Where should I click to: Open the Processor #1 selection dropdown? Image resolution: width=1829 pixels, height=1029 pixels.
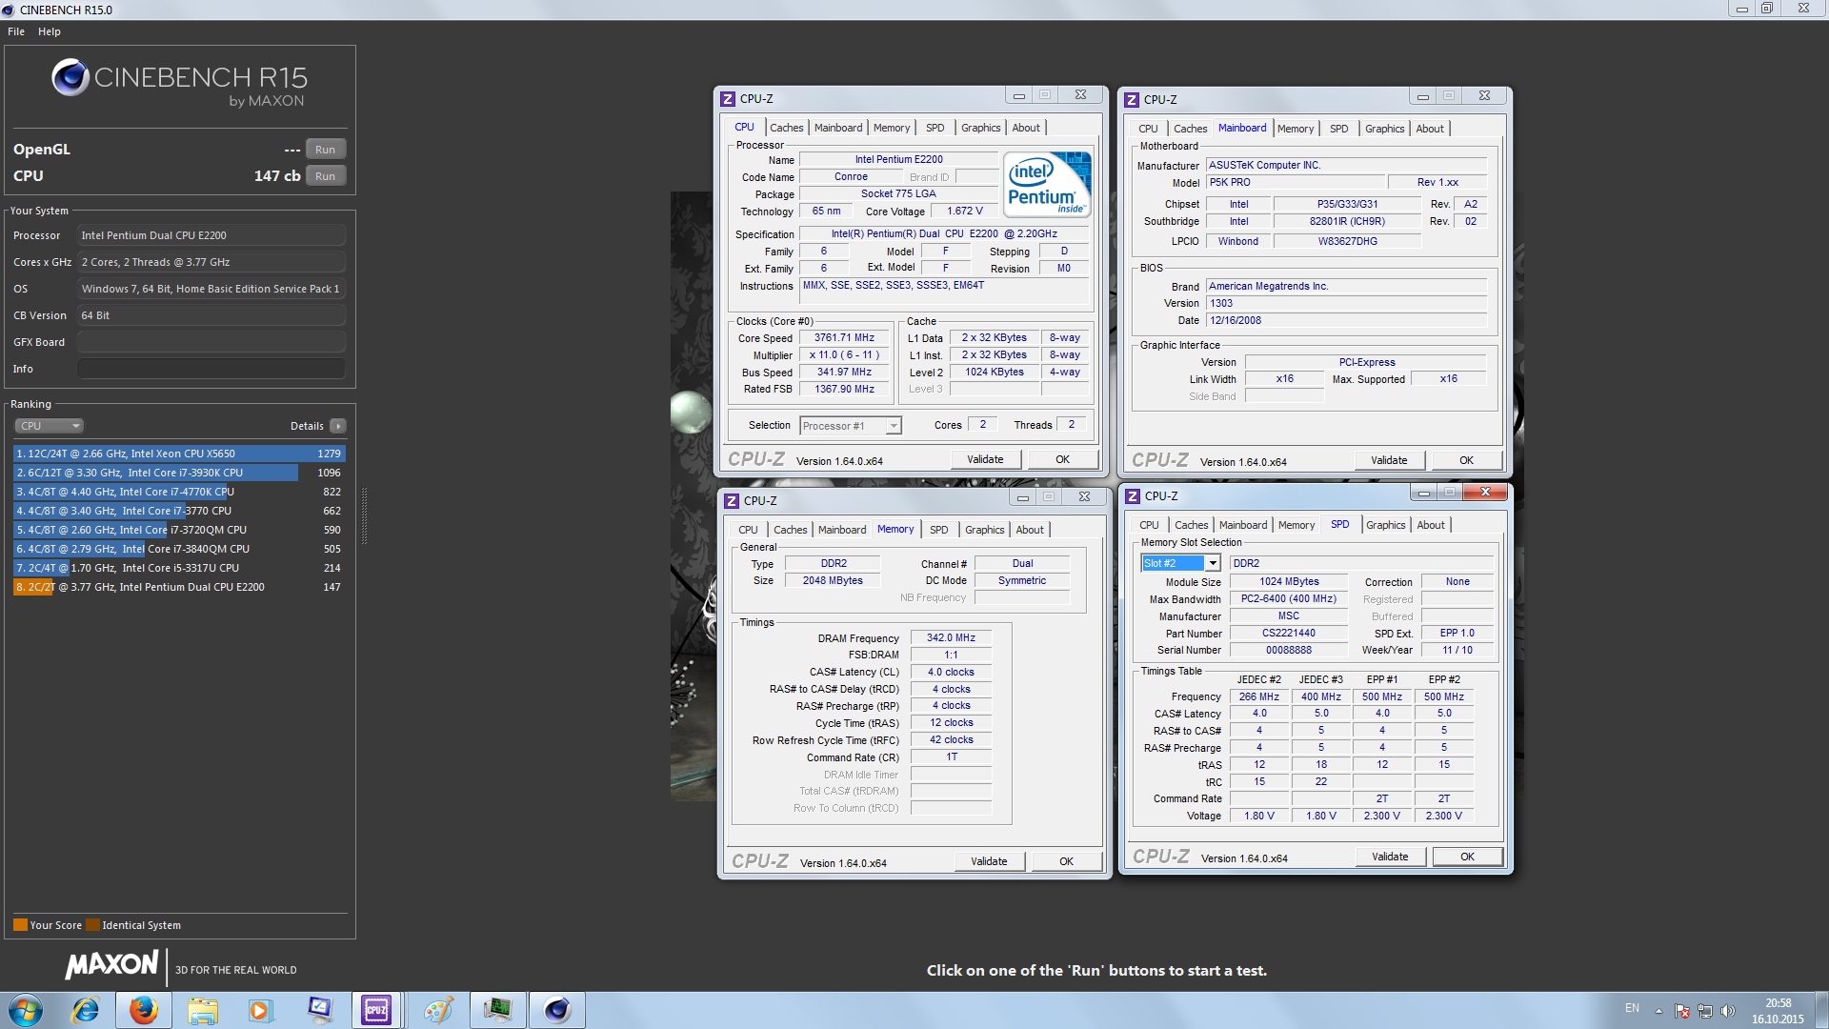[x=851, y=426]
